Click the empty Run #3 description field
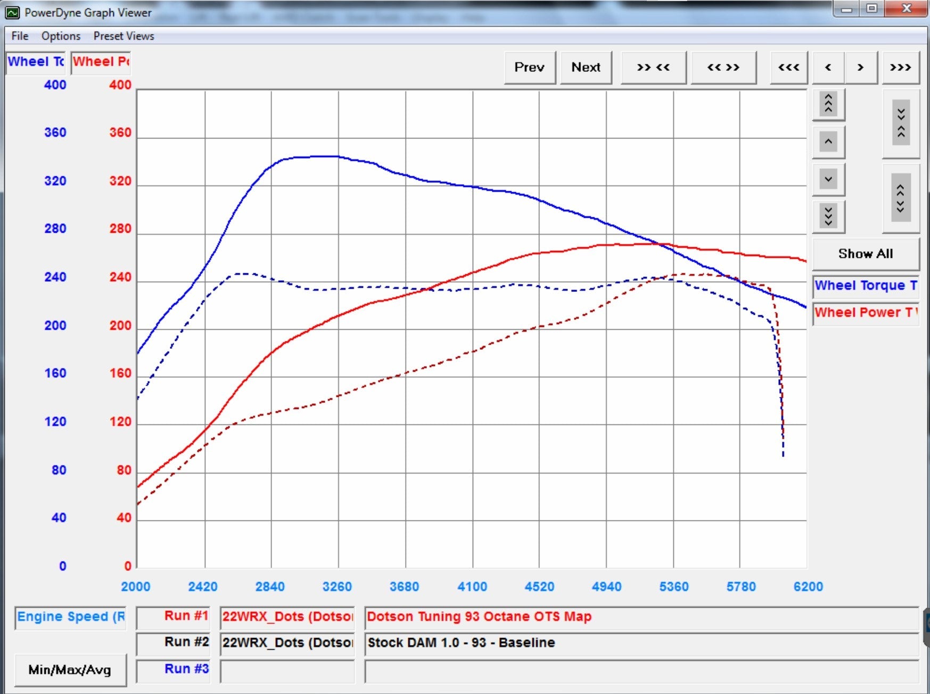The image size is (930, 694). (641, 670)
